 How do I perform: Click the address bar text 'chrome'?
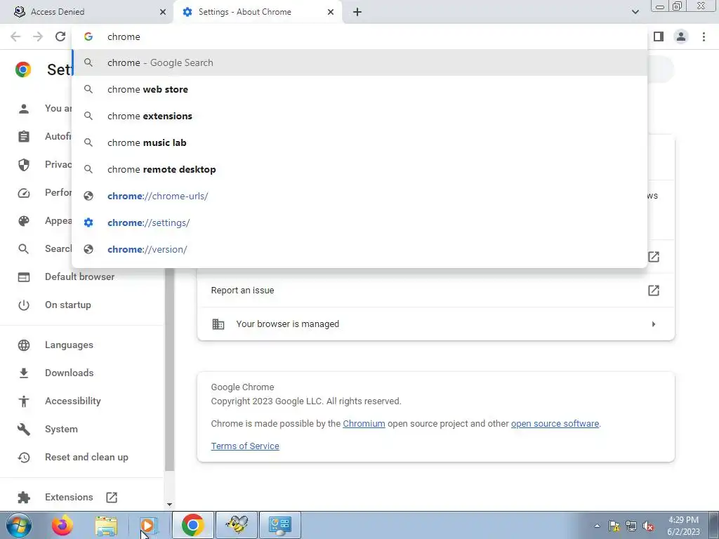coord(124,36)
